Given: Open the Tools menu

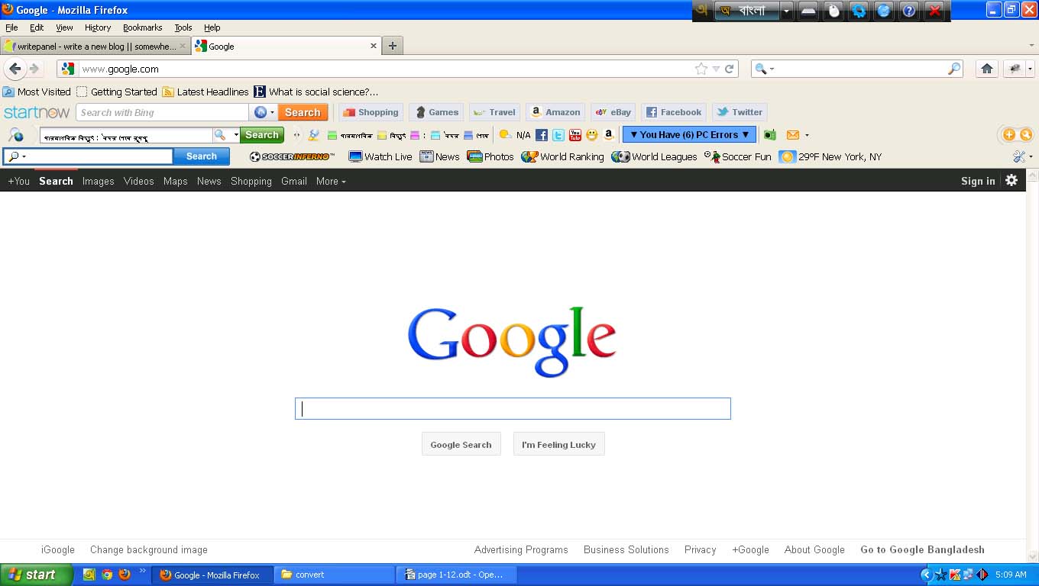Looking at the screenshot, I should click(183, 27).
